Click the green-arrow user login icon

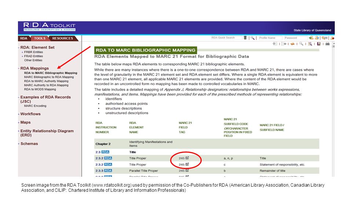click(311, 38)
